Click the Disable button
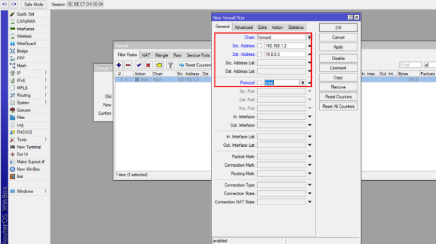The width and height of the screenshot is (436, 244). pos(338,58)
